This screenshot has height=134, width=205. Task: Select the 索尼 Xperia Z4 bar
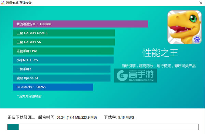(61, 78)
